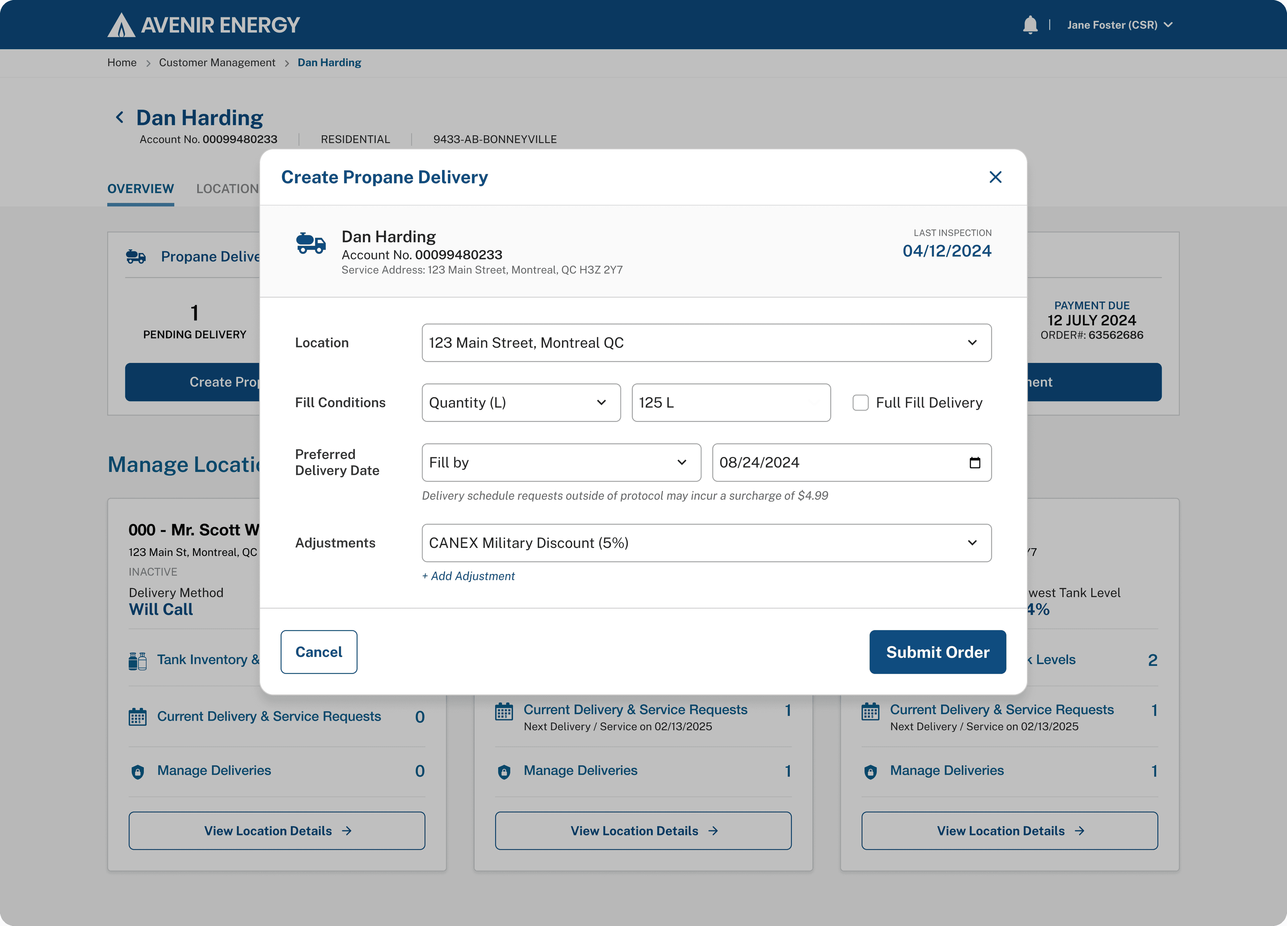Click the Service Address line in dialog
This screenshot has height=926, width=1287.
(x=482, y=270)
